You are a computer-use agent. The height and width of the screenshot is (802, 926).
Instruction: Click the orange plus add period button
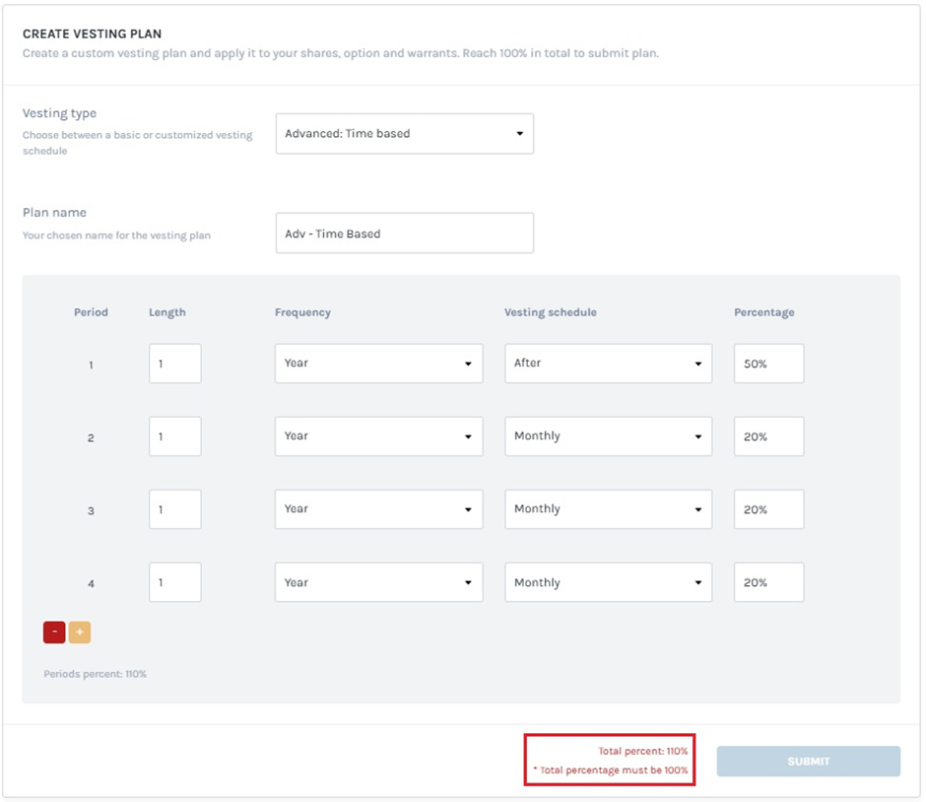80,632
